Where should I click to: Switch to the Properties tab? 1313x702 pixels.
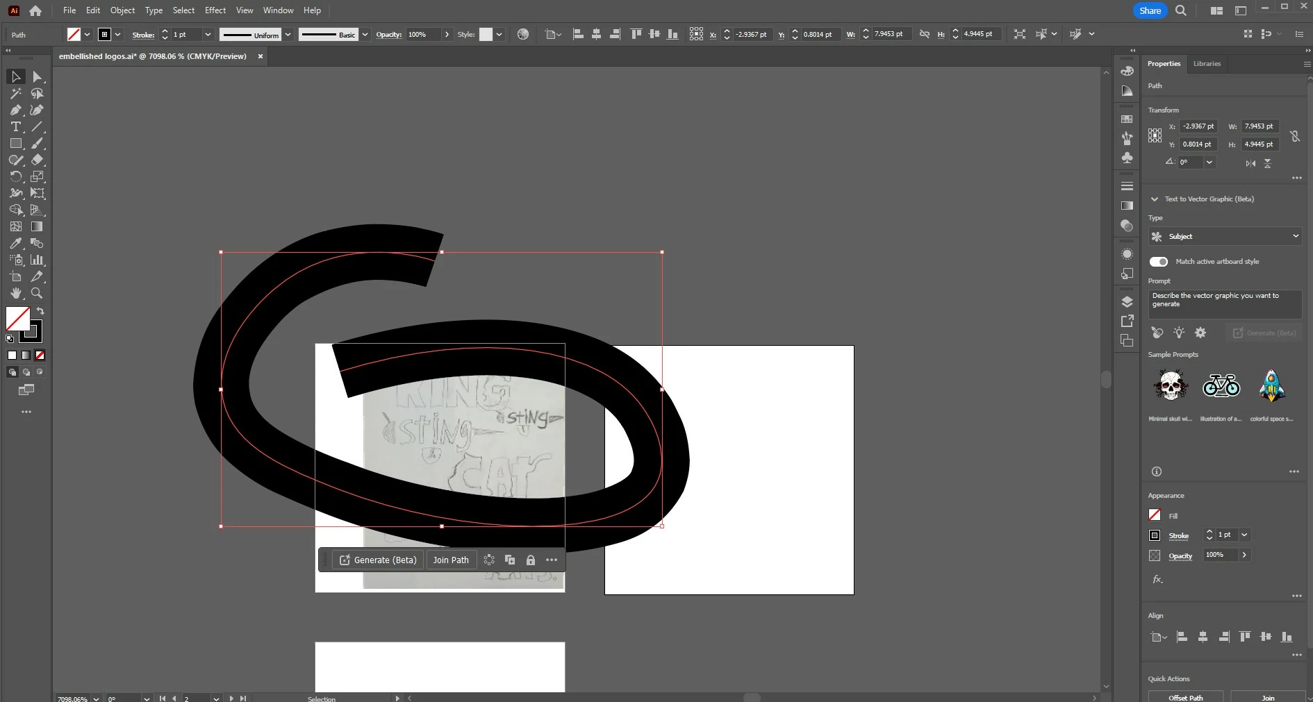click(x=1164, y=63)
